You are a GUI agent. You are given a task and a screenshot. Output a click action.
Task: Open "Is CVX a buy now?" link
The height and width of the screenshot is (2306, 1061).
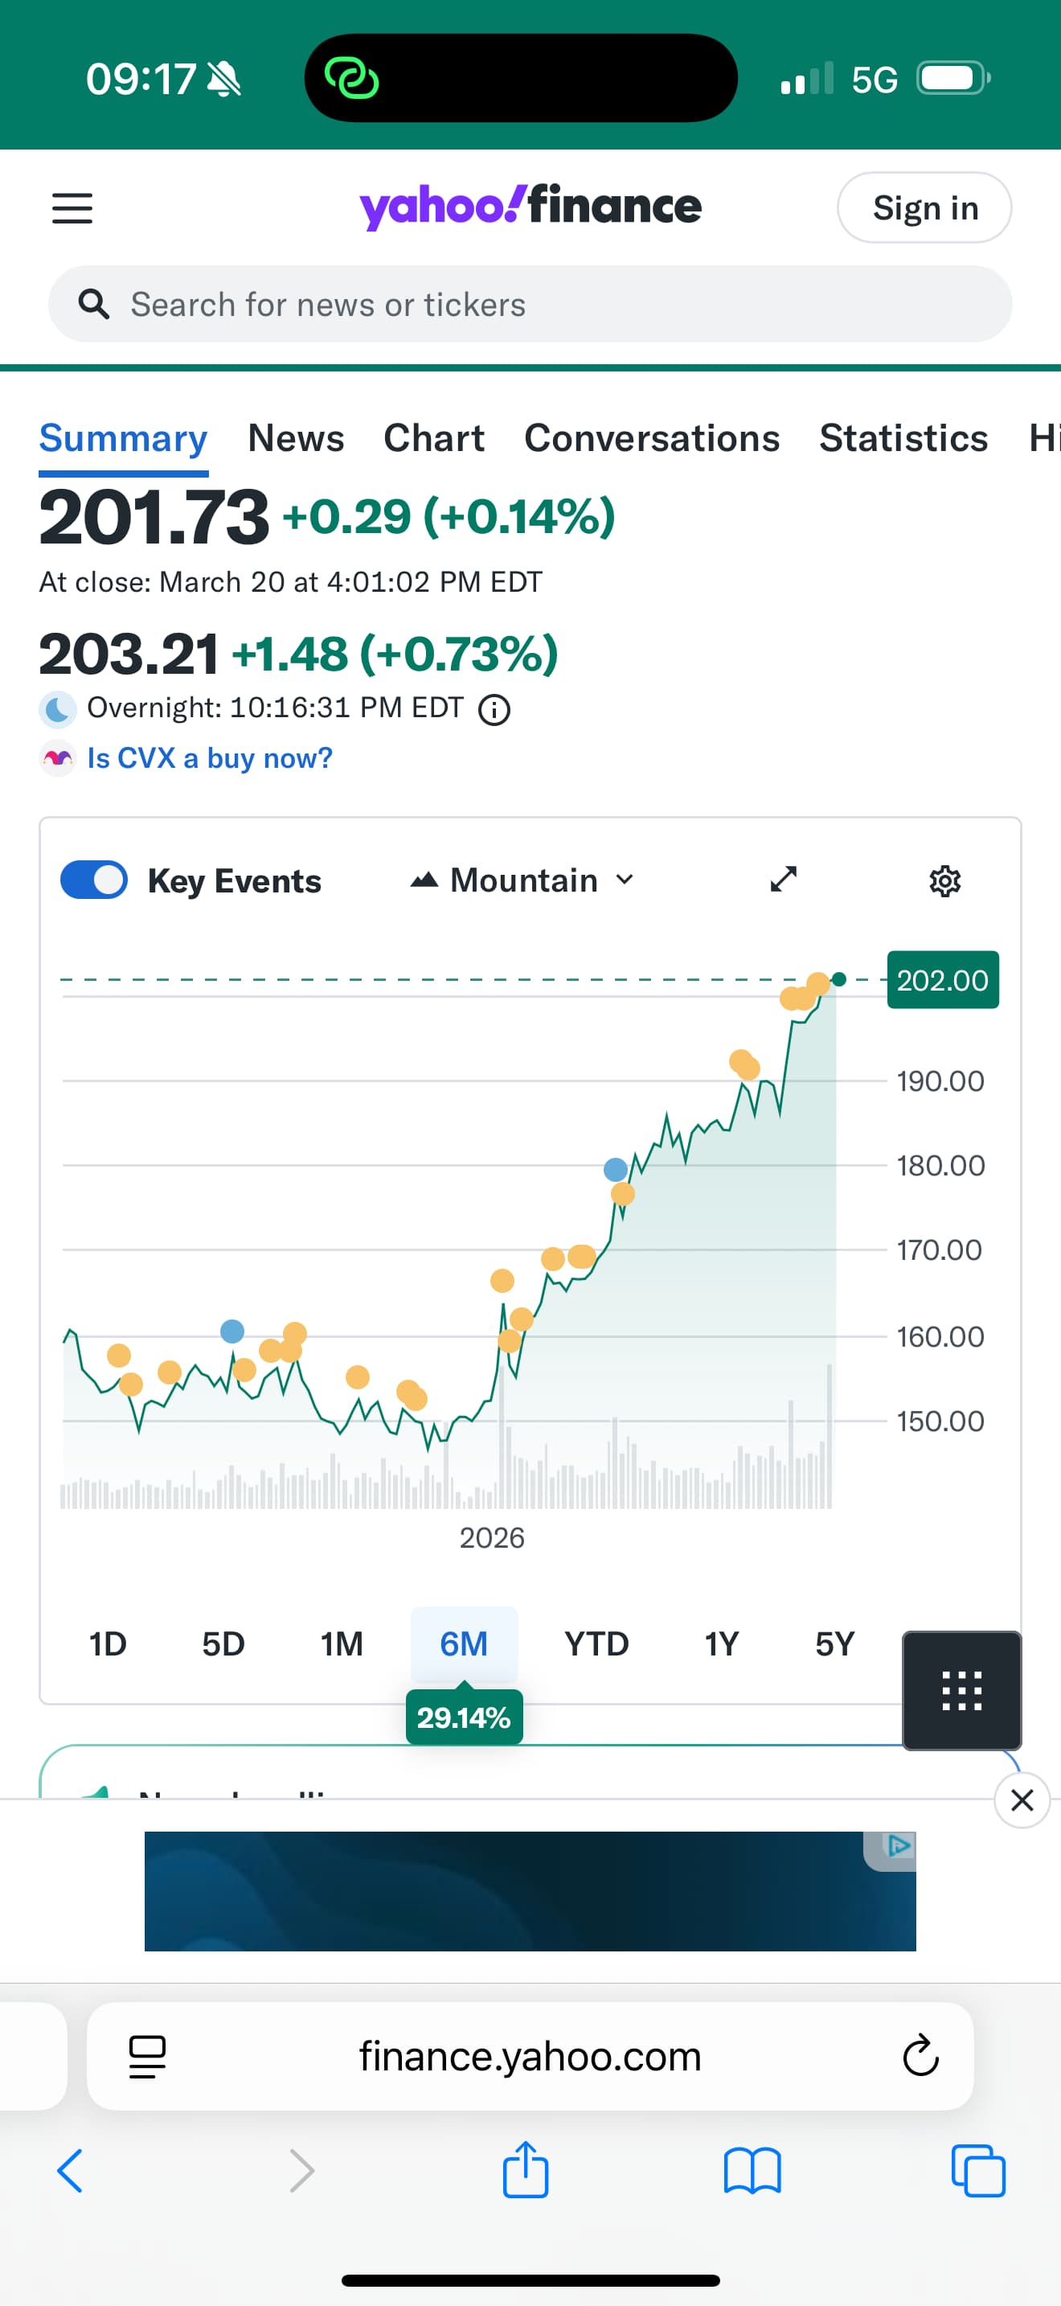(x=209, y=758)
